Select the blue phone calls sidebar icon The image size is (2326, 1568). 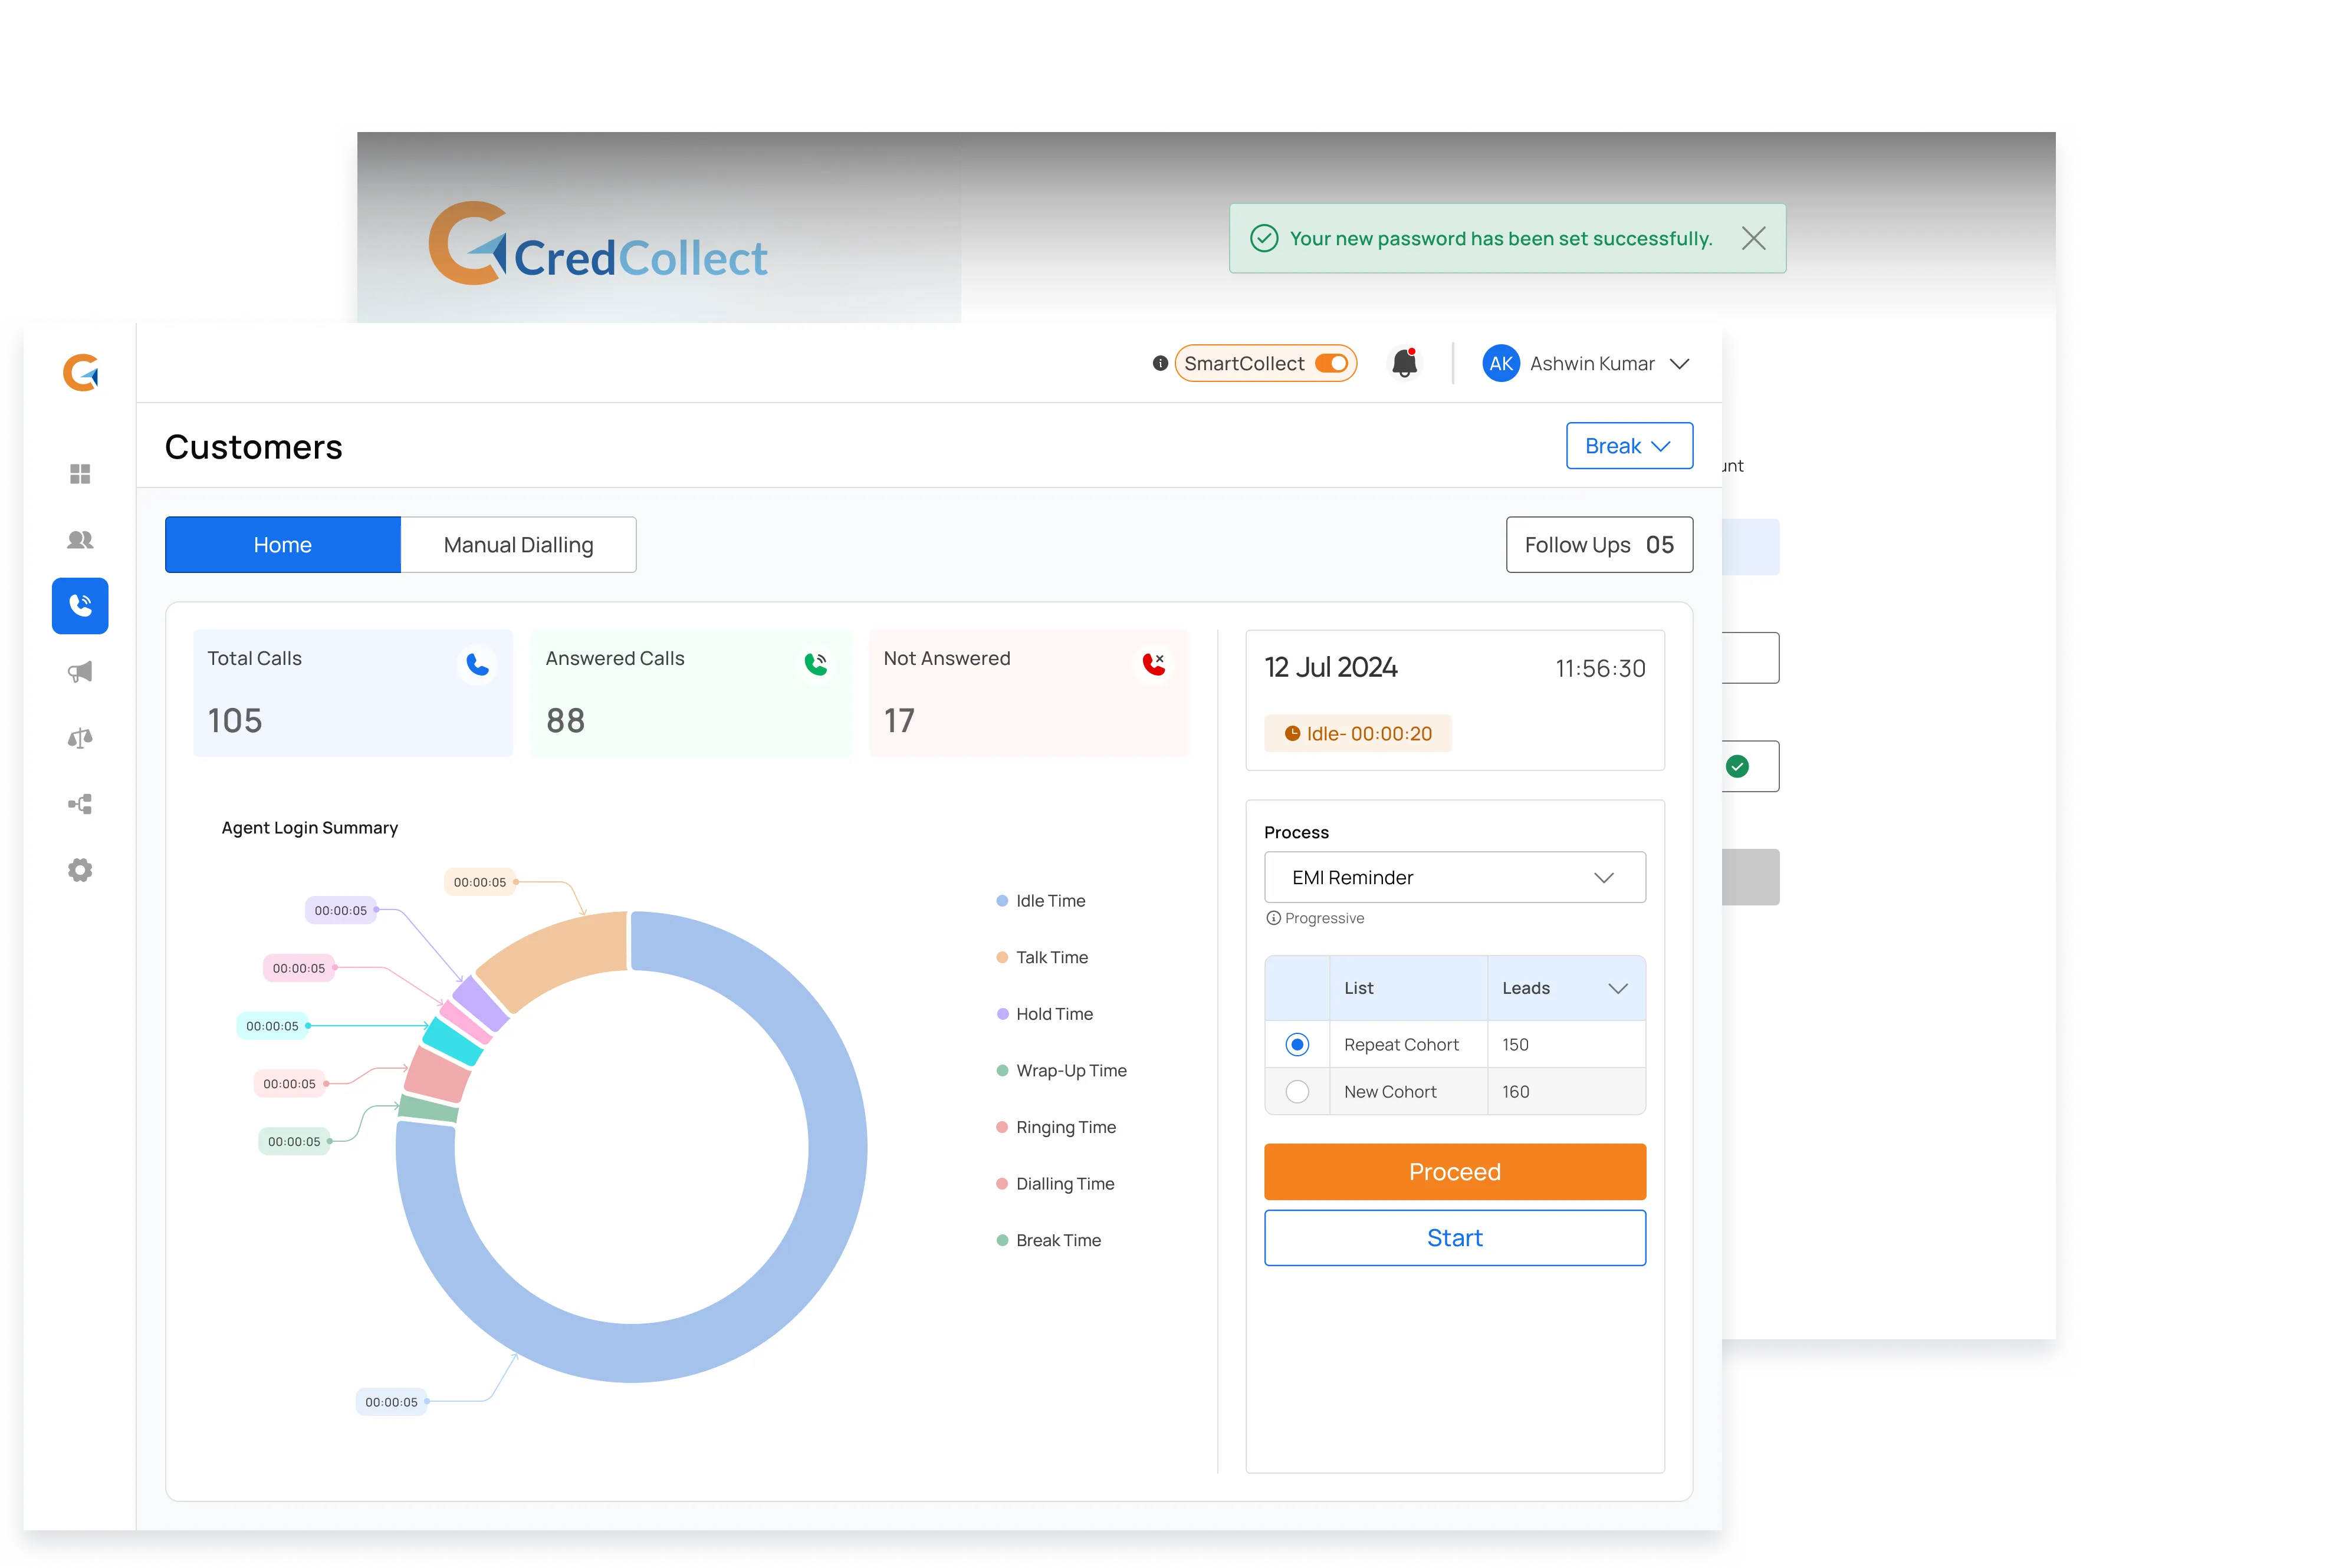80,606
